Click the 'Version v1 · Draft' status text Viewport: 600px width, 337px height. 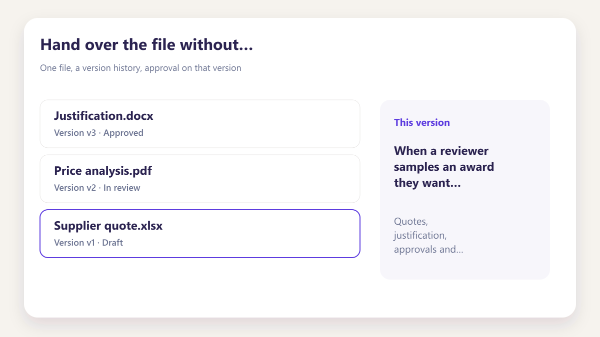pyautogui.click(x=88, y=243)
